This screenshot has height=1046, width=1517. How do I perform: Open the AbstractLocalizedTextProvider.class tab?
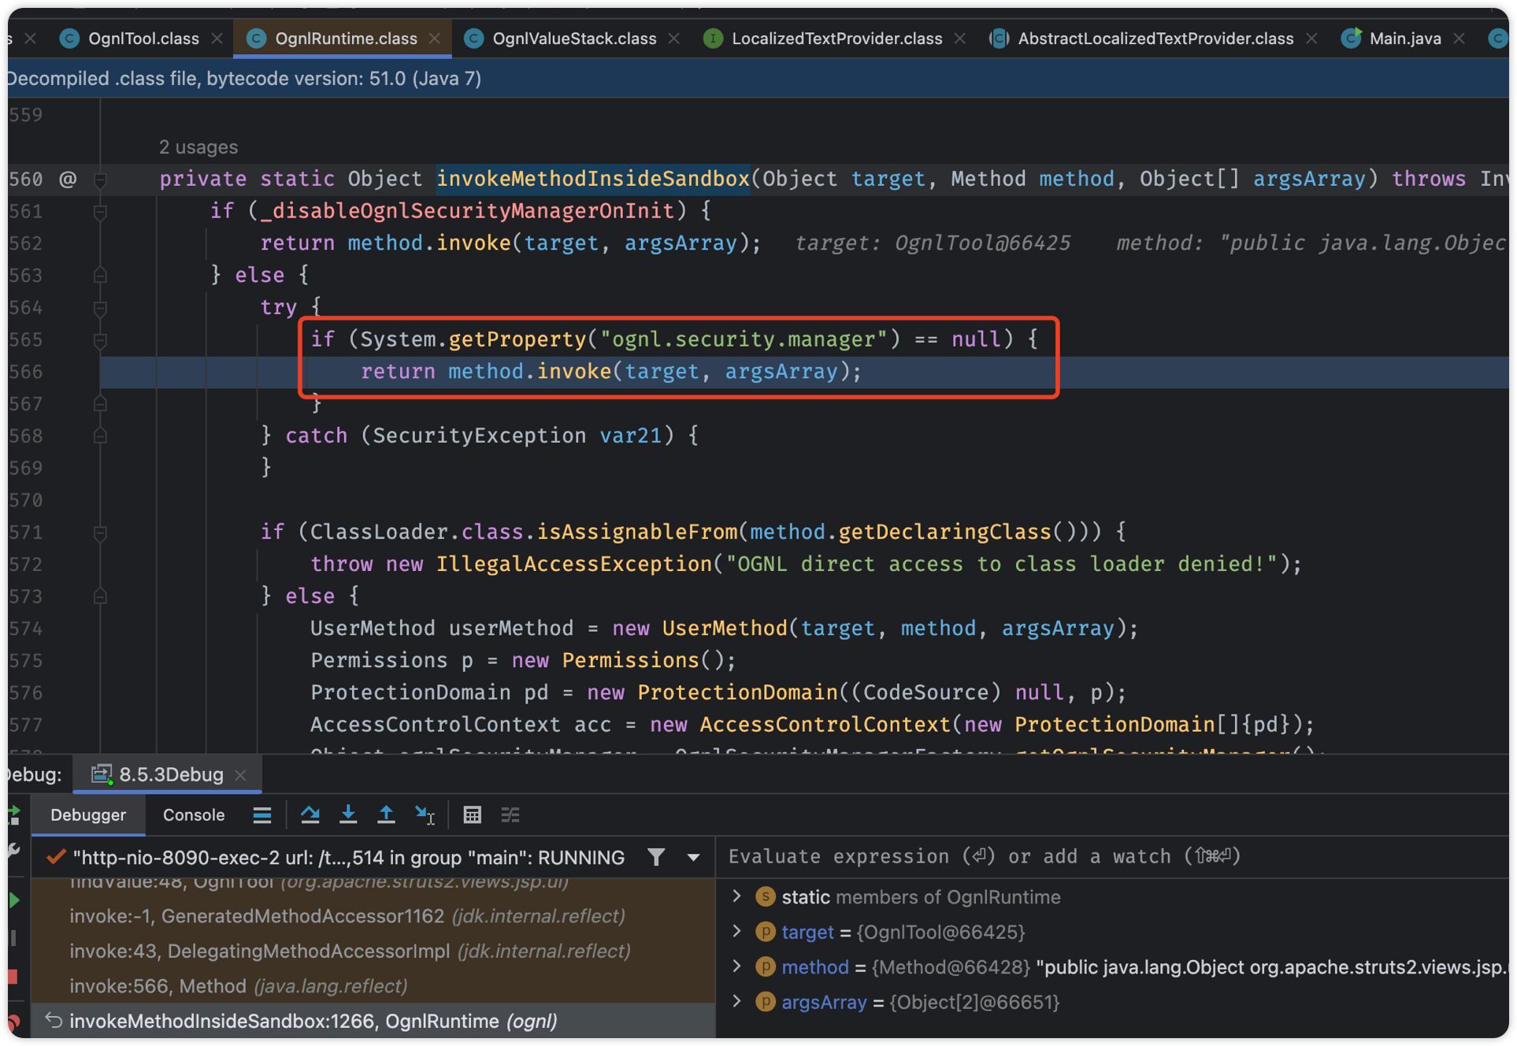pyautogui.click(x=1155, y=38)
